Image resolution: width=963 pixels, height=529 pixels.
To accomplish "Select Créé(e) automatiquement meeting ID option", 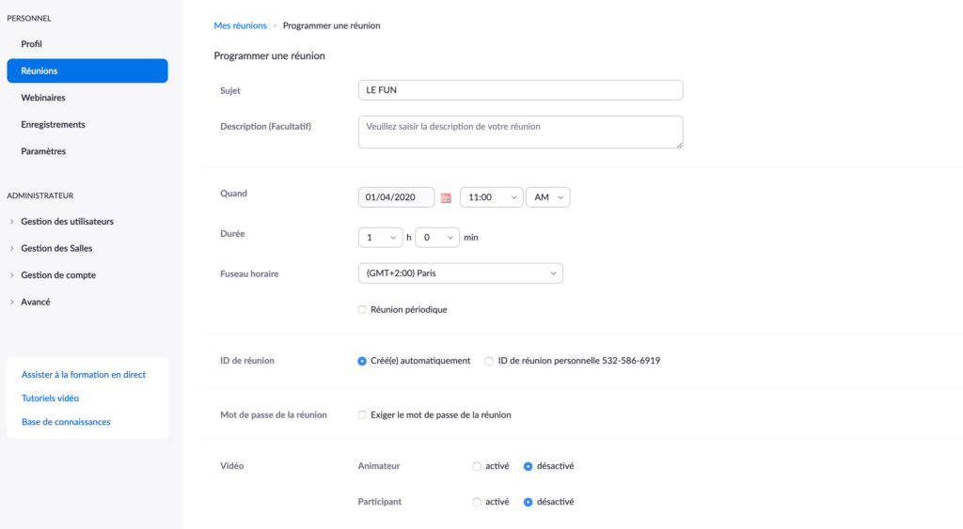I will tap(362, 362).
